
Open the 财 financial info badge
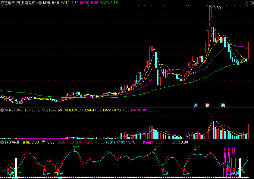[x=196, y=105]
